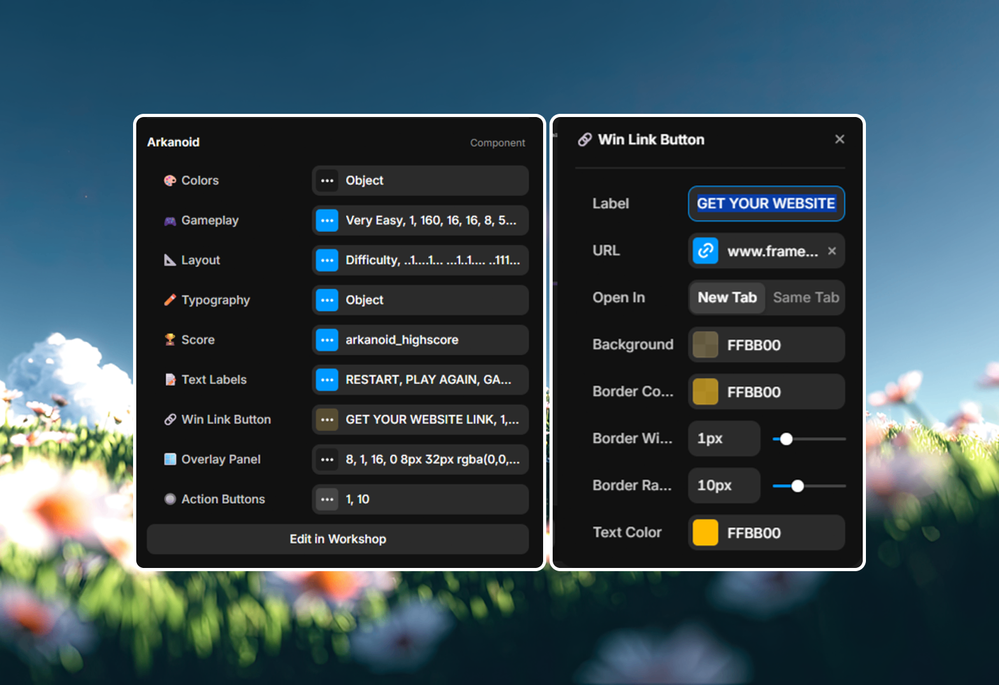Viewport: 999px width, 685px height.
Task: Clear the URL with its small x icon
Action: pos(832,251)
